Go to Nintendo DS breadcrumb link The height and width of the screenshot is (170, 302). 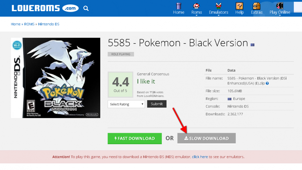pyautogui.click(x=49, y=24)
